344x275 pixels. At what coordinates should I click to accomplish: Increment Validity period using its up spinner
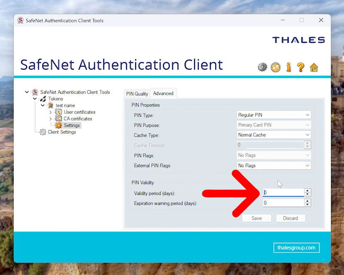pyautogui.click(x=307, y=190)
